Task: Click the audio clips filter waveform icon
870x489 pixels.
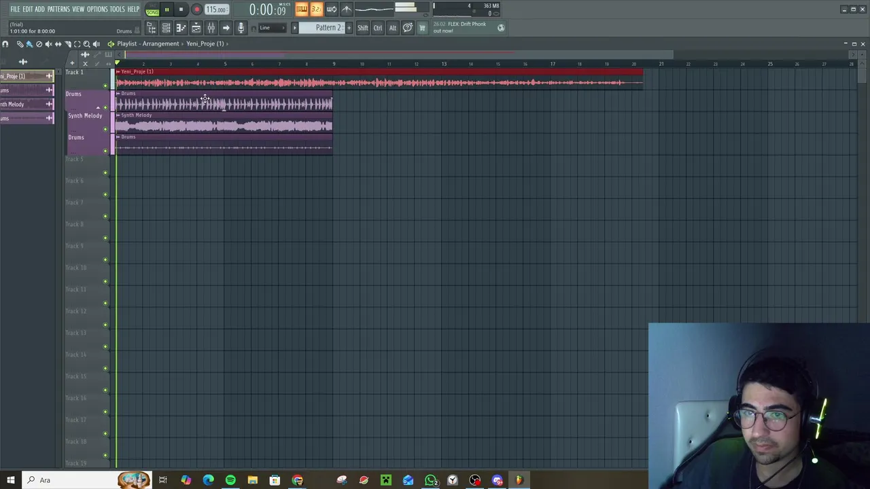Action: (23, 62)
